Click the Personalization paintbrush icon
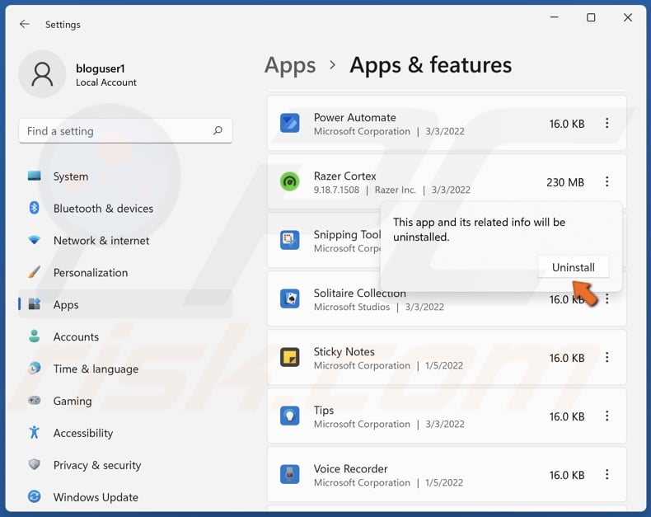Image resolution: width=651 pixels, height=517 pixels. (x=34, y=272)
